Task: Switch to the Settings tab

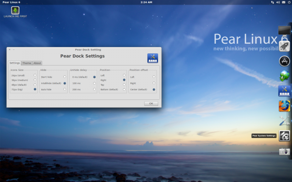Action: click(15, 63)
